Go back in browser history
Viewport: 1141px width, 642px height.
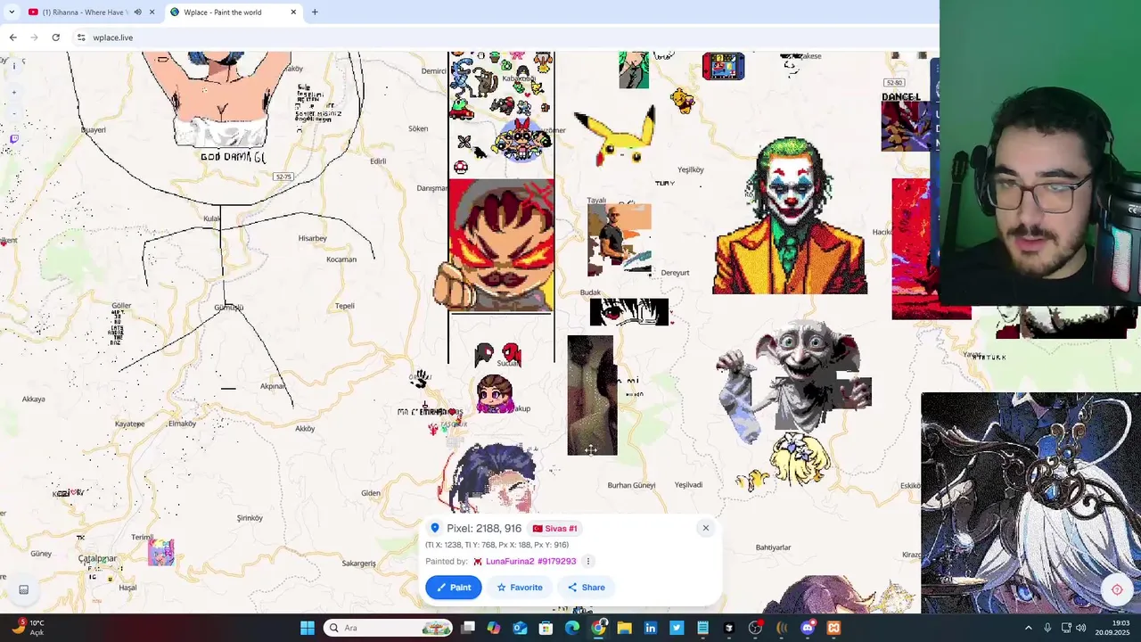click(12, 37)
